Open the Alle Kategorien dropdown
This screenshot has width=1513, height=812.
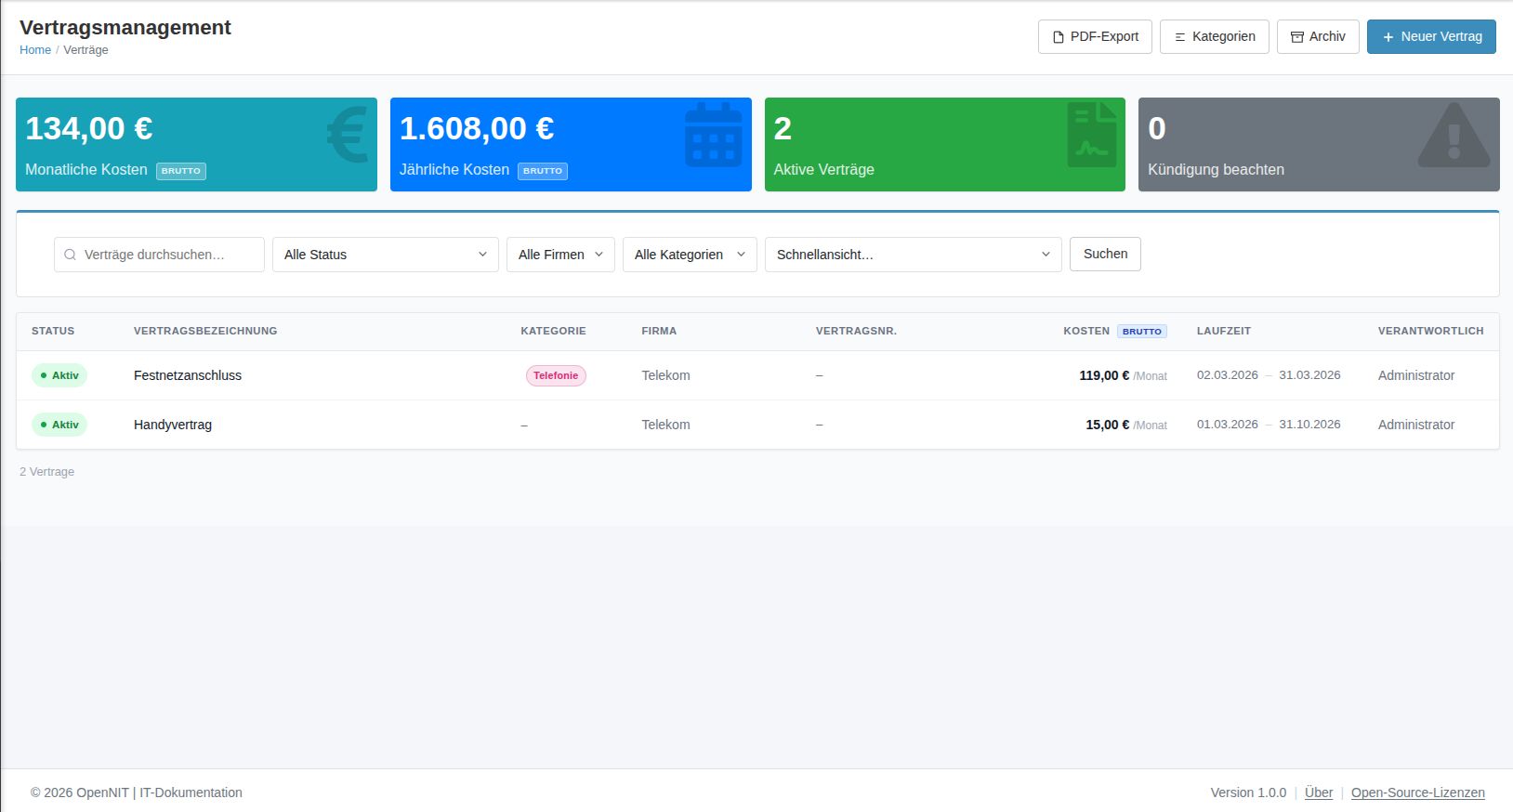[x=689, y=255]
